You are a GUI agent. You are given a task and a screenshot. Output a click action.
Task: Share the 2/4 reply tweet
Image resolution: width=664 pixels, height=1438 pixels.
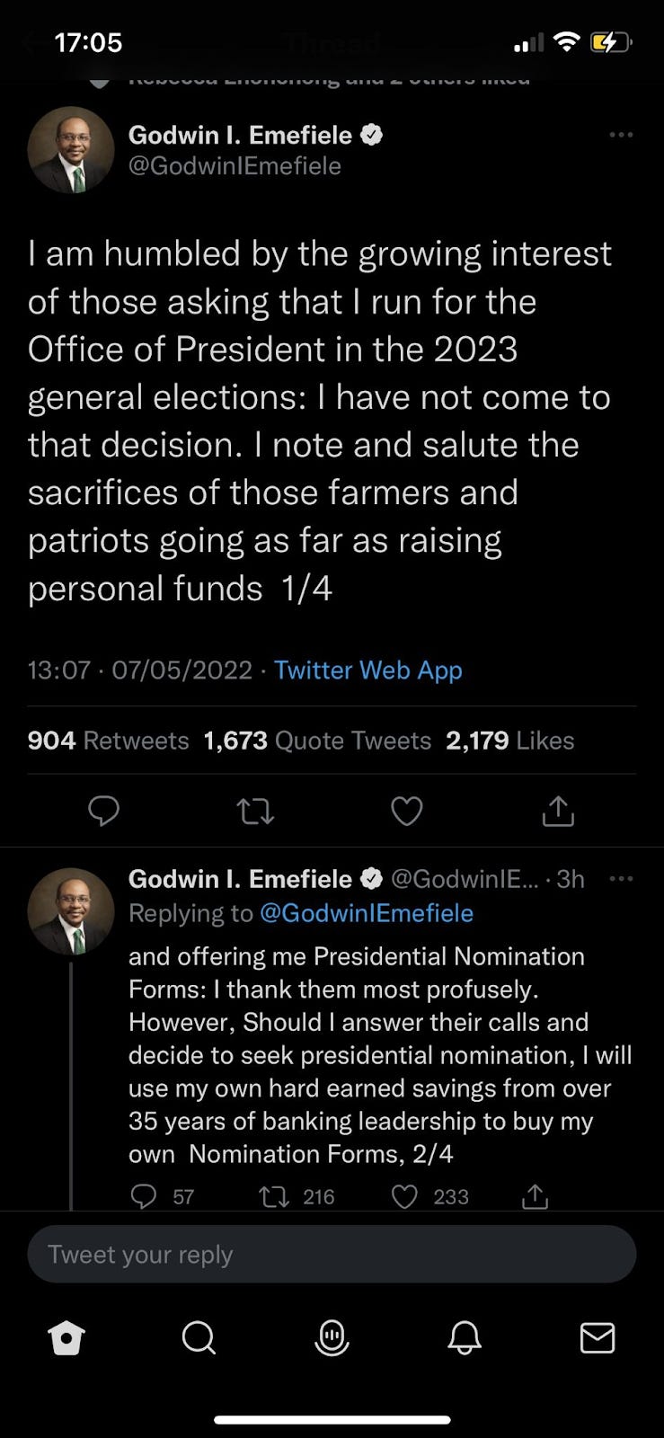click(535, 1196)
